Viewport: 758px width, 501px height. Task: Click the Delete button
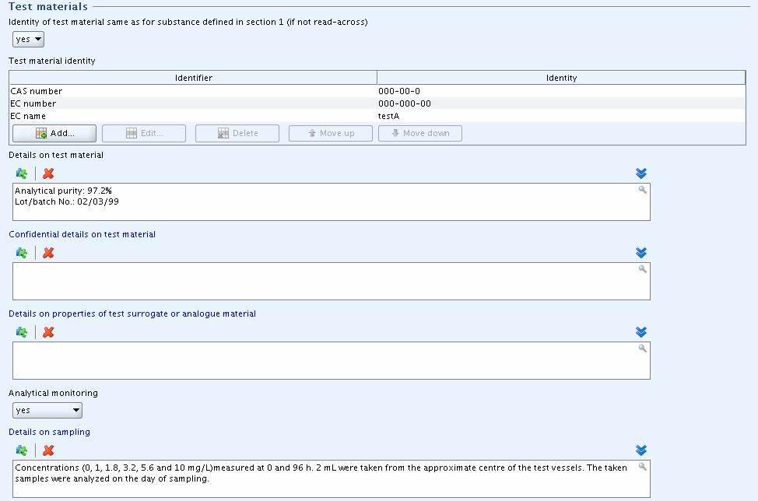(x=237, y=133)
